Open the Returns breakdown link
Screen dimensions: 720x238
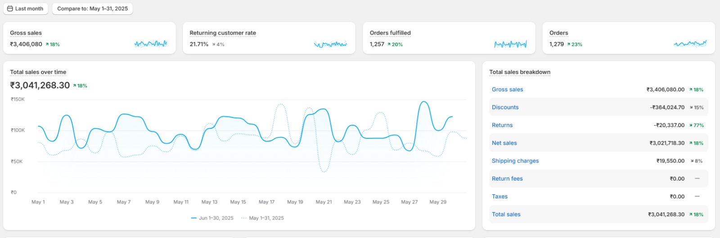(502, 125)
